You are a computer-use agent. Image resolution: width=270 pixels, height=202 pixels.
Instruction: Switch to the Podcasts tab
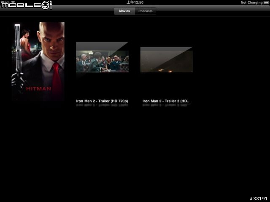coord(145,11)
